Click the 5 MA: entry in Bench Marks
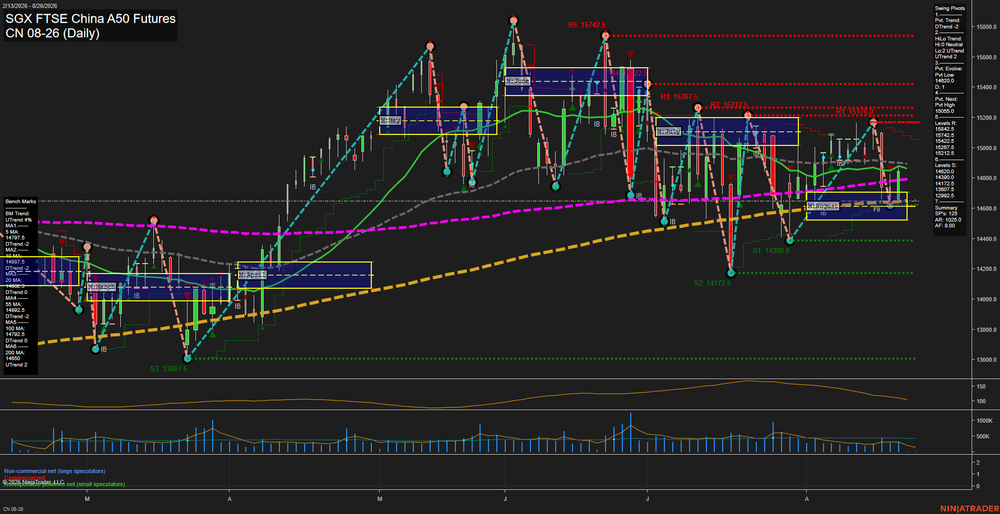1000x514 pixels. click(12, 232)
